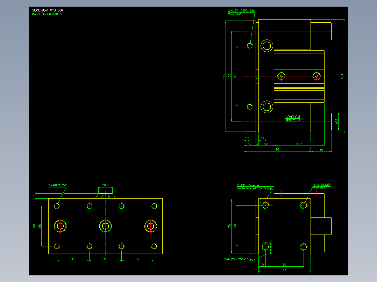
Task: Click the "2-ø11 Thru-hole" callout
Action: (248, 185)
